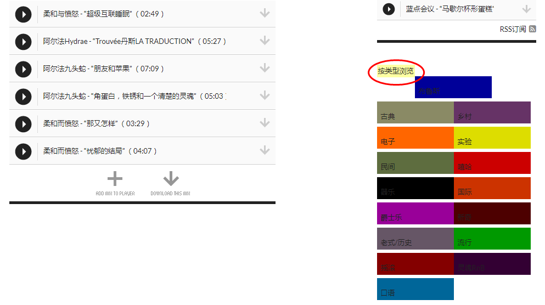Play the track "Trouvée丹斯LA TRADUCTION"
Screen dimensions: 545x305
23,42
